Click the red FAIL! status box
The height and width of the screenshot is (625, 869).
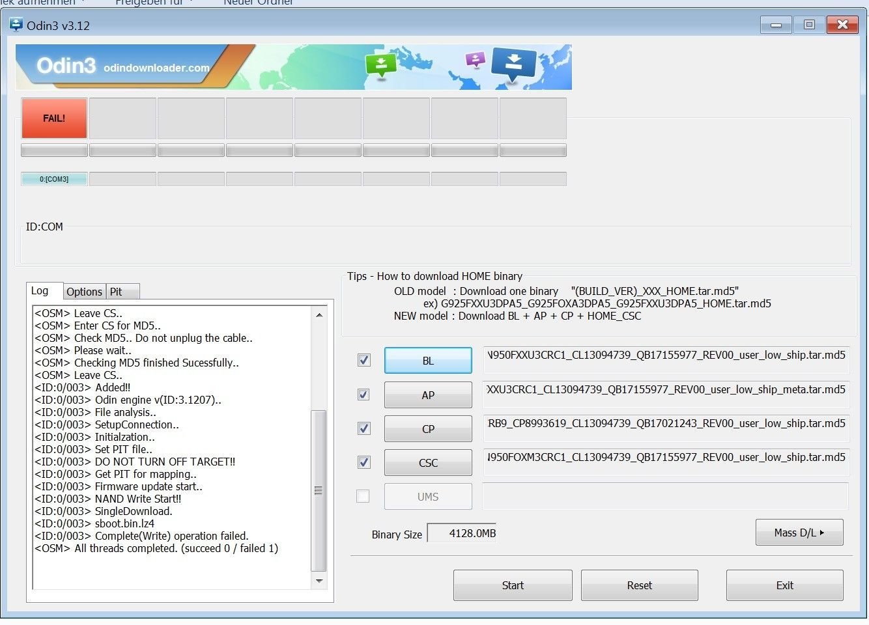(x=54, y=118)
